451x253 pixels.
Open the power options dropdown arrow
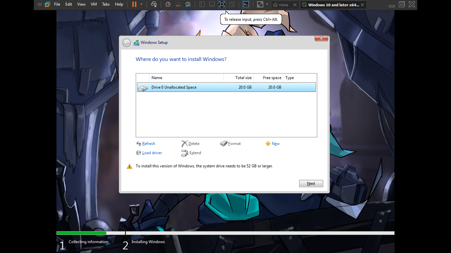tap(141, 5)
